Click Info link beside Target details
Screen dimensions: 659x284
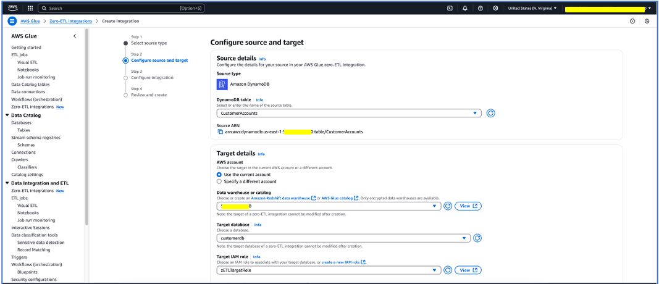261,154
